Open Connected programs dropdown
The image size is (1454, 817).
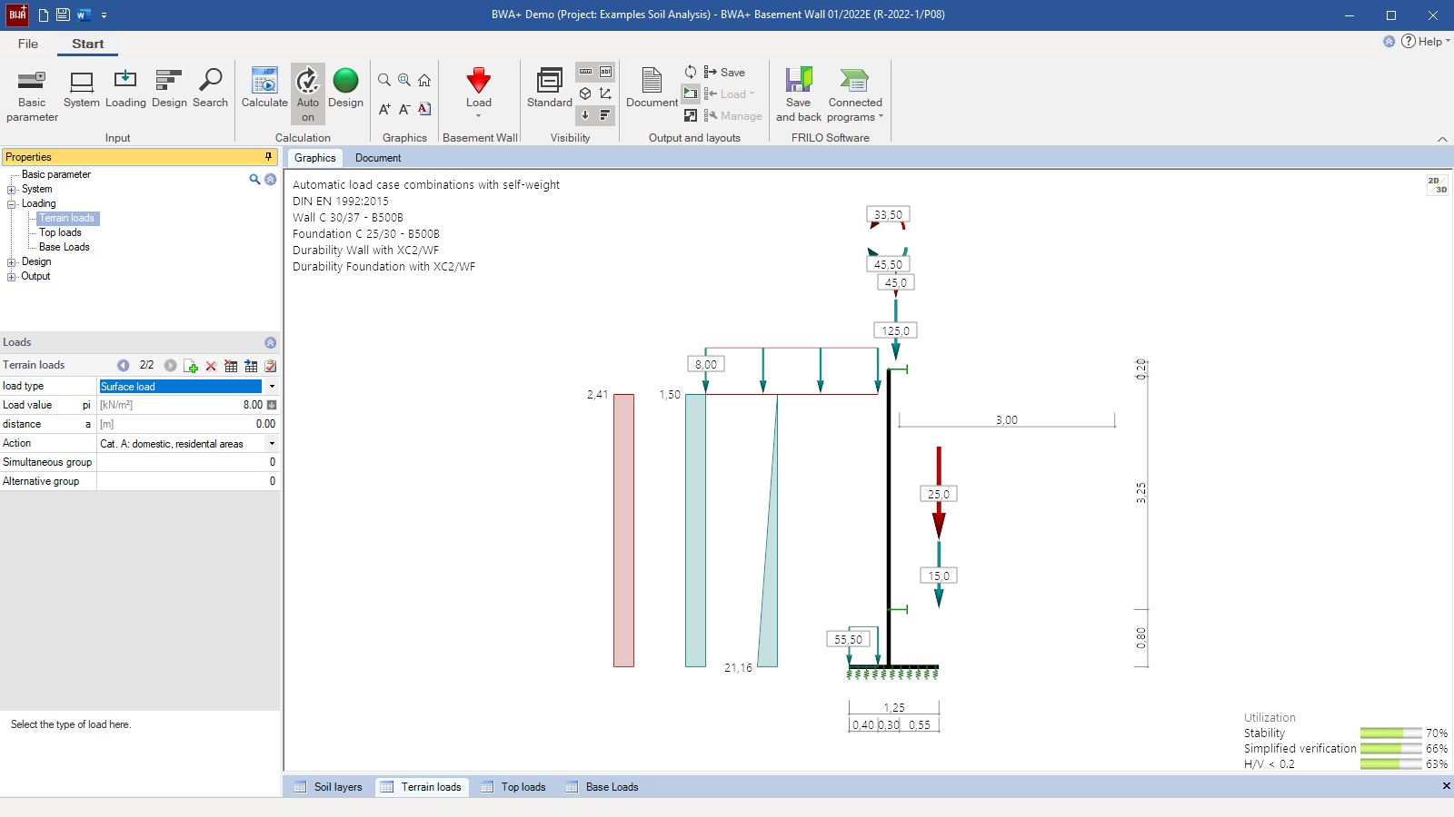855,95
